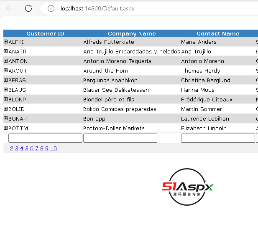The width and height of the screenshot is (258, 237).
Task: Expand the ALFKI row
Action: 5,42
